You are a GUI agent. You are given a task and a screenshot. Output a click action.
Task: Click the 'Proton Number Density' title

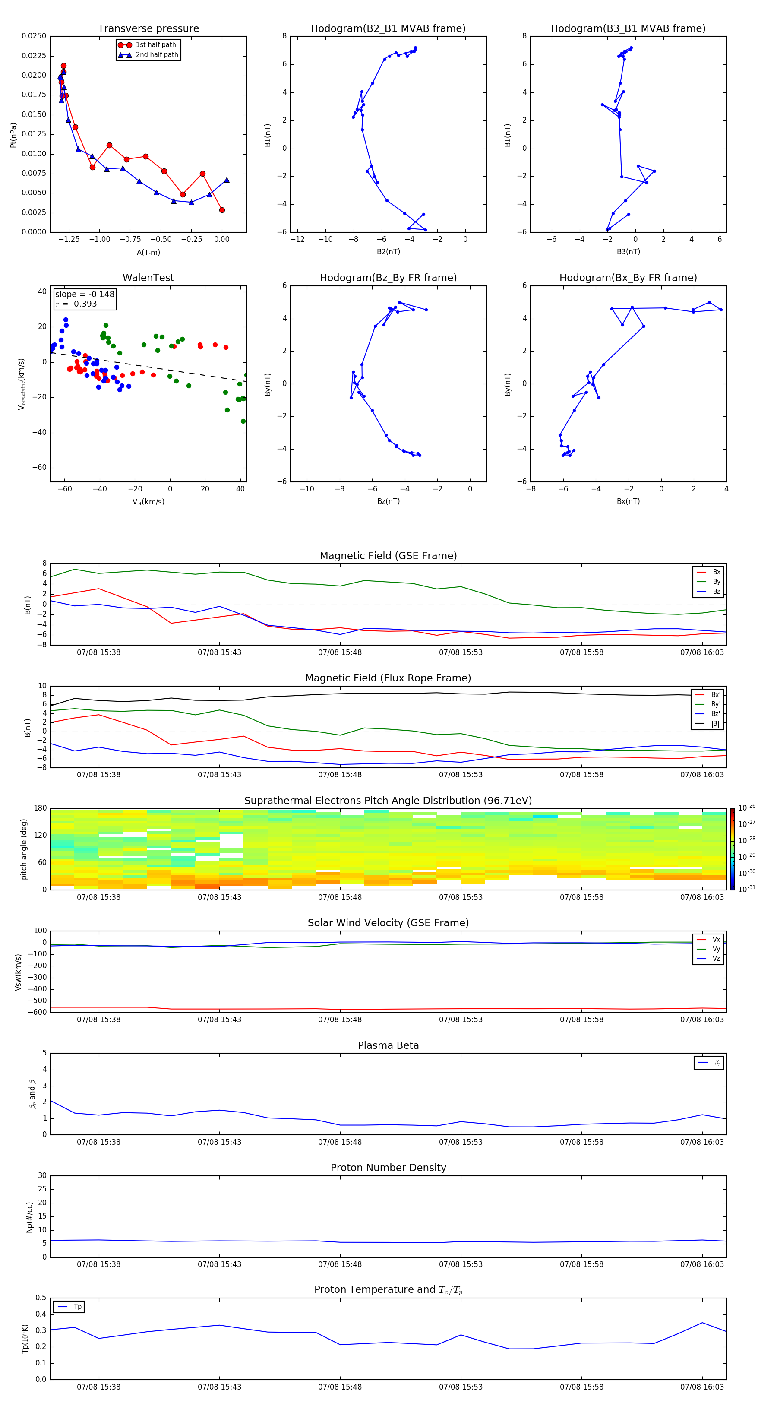pyautogui.click(x=388, y=1168)
